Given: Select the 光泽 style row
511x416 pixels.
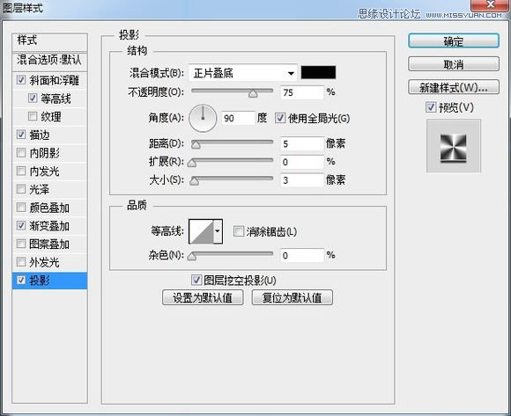Looking at the screenshot, I should tap(50, 189).
